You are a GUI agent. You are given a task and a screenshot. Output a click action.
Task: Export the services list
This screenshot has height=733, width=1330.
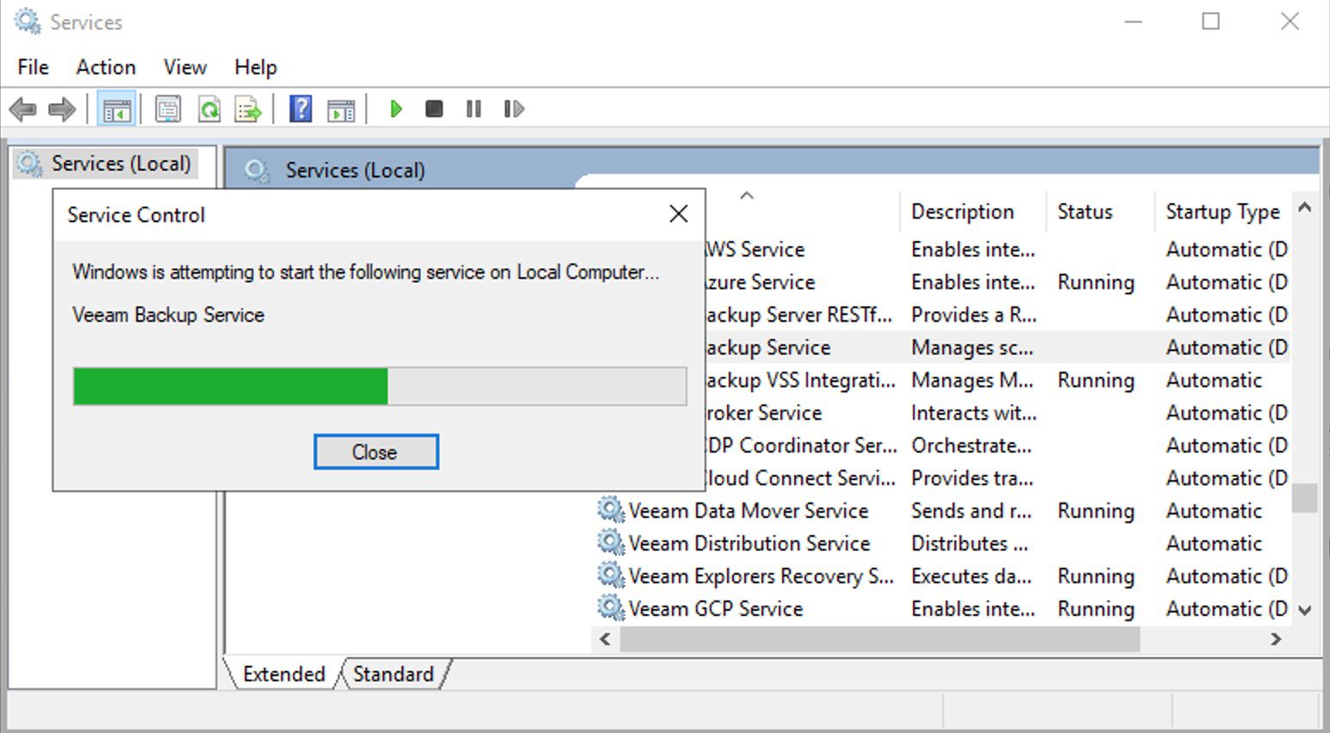point(248,108)
